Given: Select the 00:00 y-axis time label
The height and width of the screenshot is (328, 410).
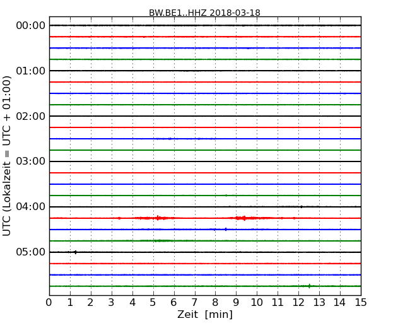Looking at the screenshot, I should point(31,26).
